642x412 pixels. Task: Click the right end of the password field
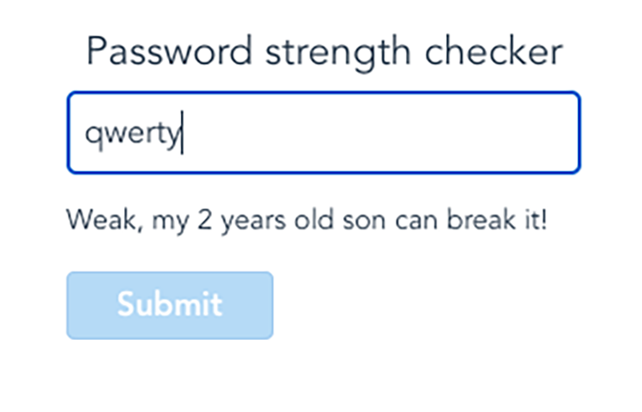[x=563, y=134]
